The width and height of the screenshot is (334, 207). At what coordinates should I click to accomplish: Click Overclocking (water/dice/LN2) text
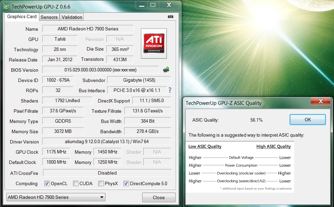[x=241, y=181]
